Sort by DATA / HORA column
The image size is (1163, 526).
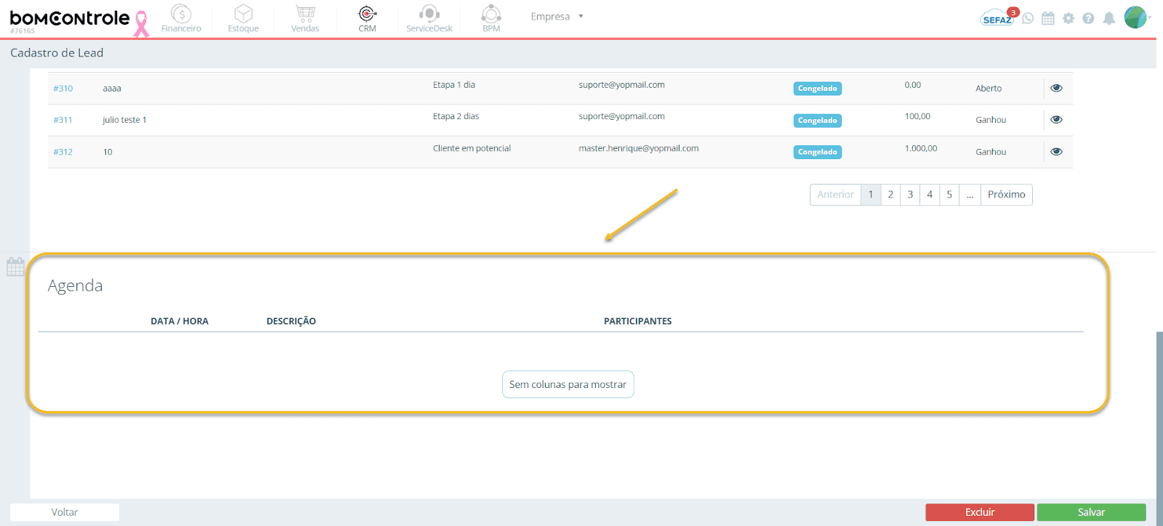(180, 321)
